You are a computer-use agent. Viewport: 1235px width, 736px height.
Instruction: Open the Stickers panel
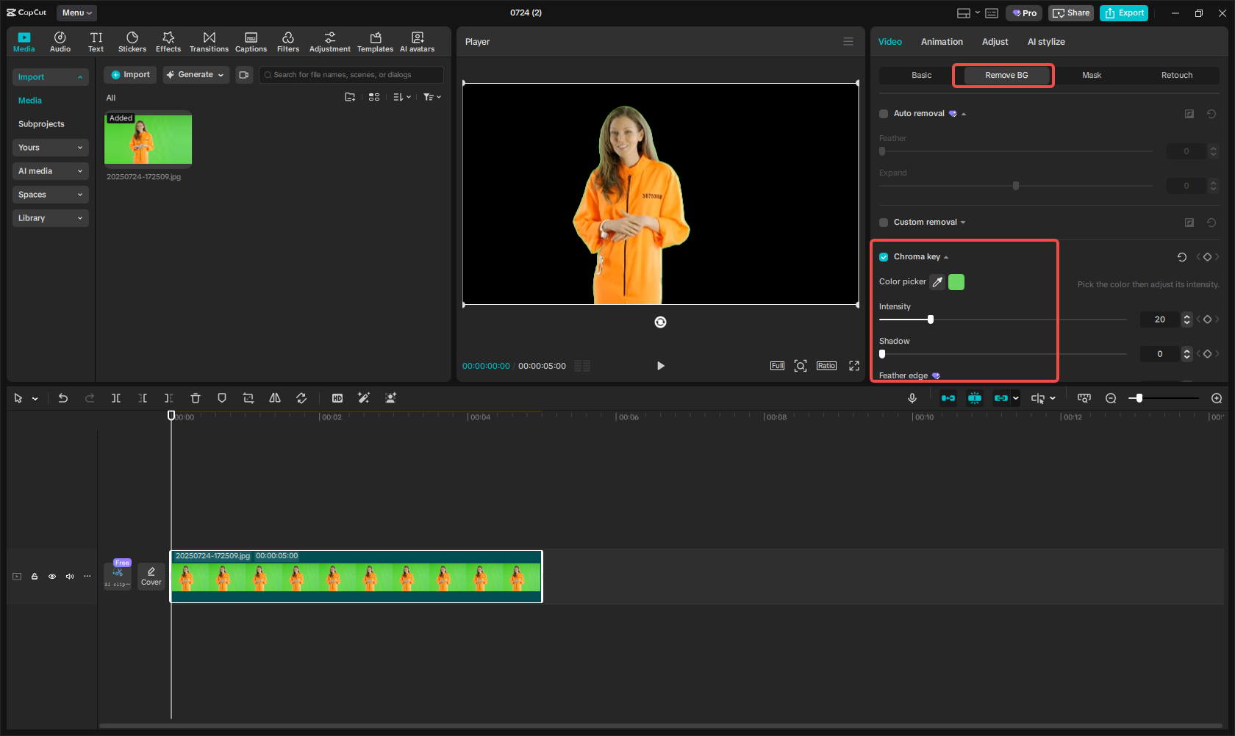coord(132,42)
